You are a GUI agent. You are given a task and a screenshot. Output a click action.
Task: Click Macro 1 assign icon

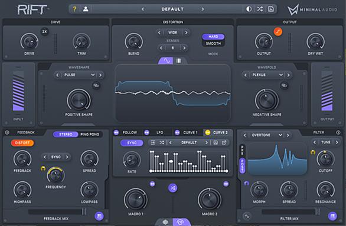click(x=152, y=184)
